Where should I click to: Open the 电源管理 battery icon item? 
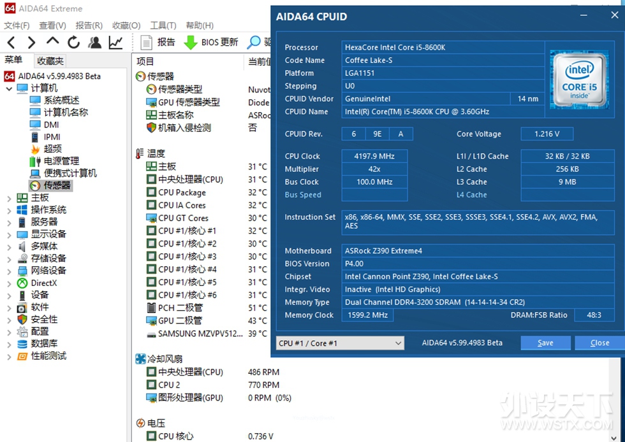click(x=35, y=161)
